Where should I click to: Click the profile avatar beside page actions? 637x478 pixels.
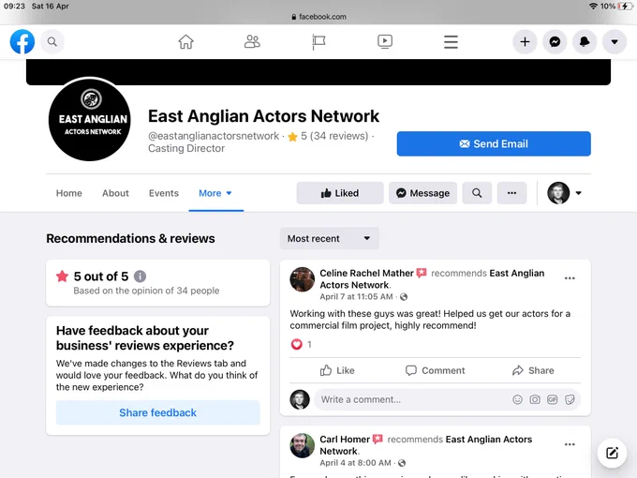point(558,193)
